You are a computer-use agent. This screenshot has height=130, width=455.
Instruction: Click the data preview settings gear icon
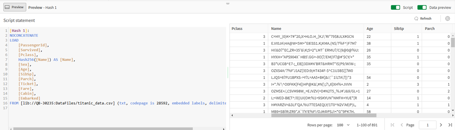click(x=447, y=19)
